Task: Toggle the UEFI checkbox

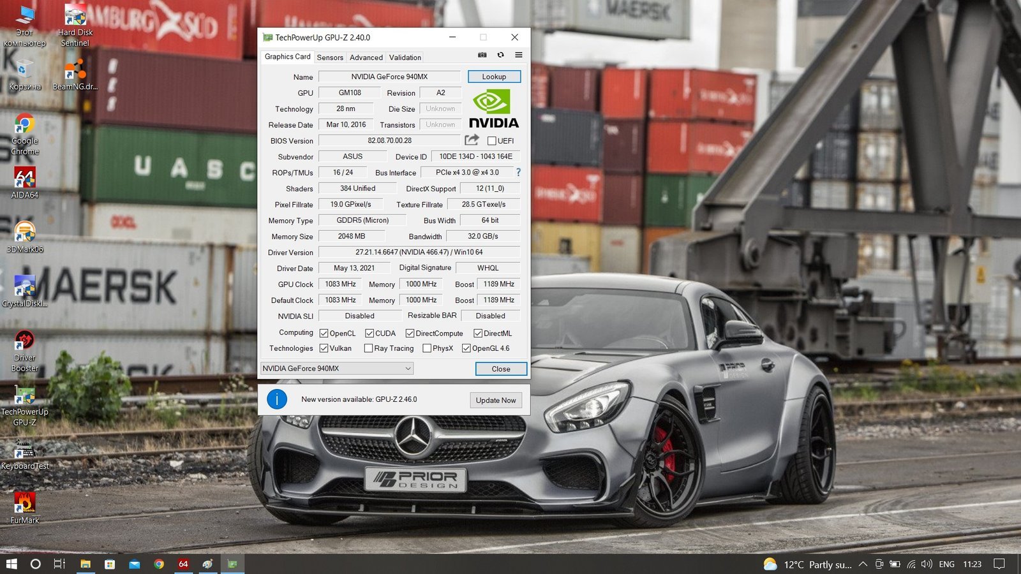Action: click(x=492, y=141)
